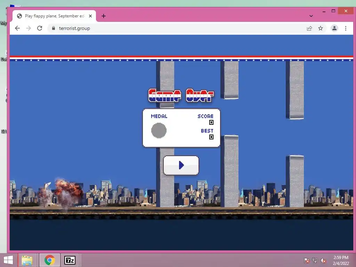Open the Chrome profile menu
The width and height of the screenshot is (356, 267).
334,29
